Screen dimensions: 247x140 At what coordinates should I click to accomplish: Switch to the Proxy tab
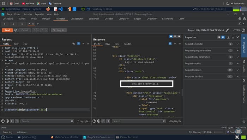point(34,19)
